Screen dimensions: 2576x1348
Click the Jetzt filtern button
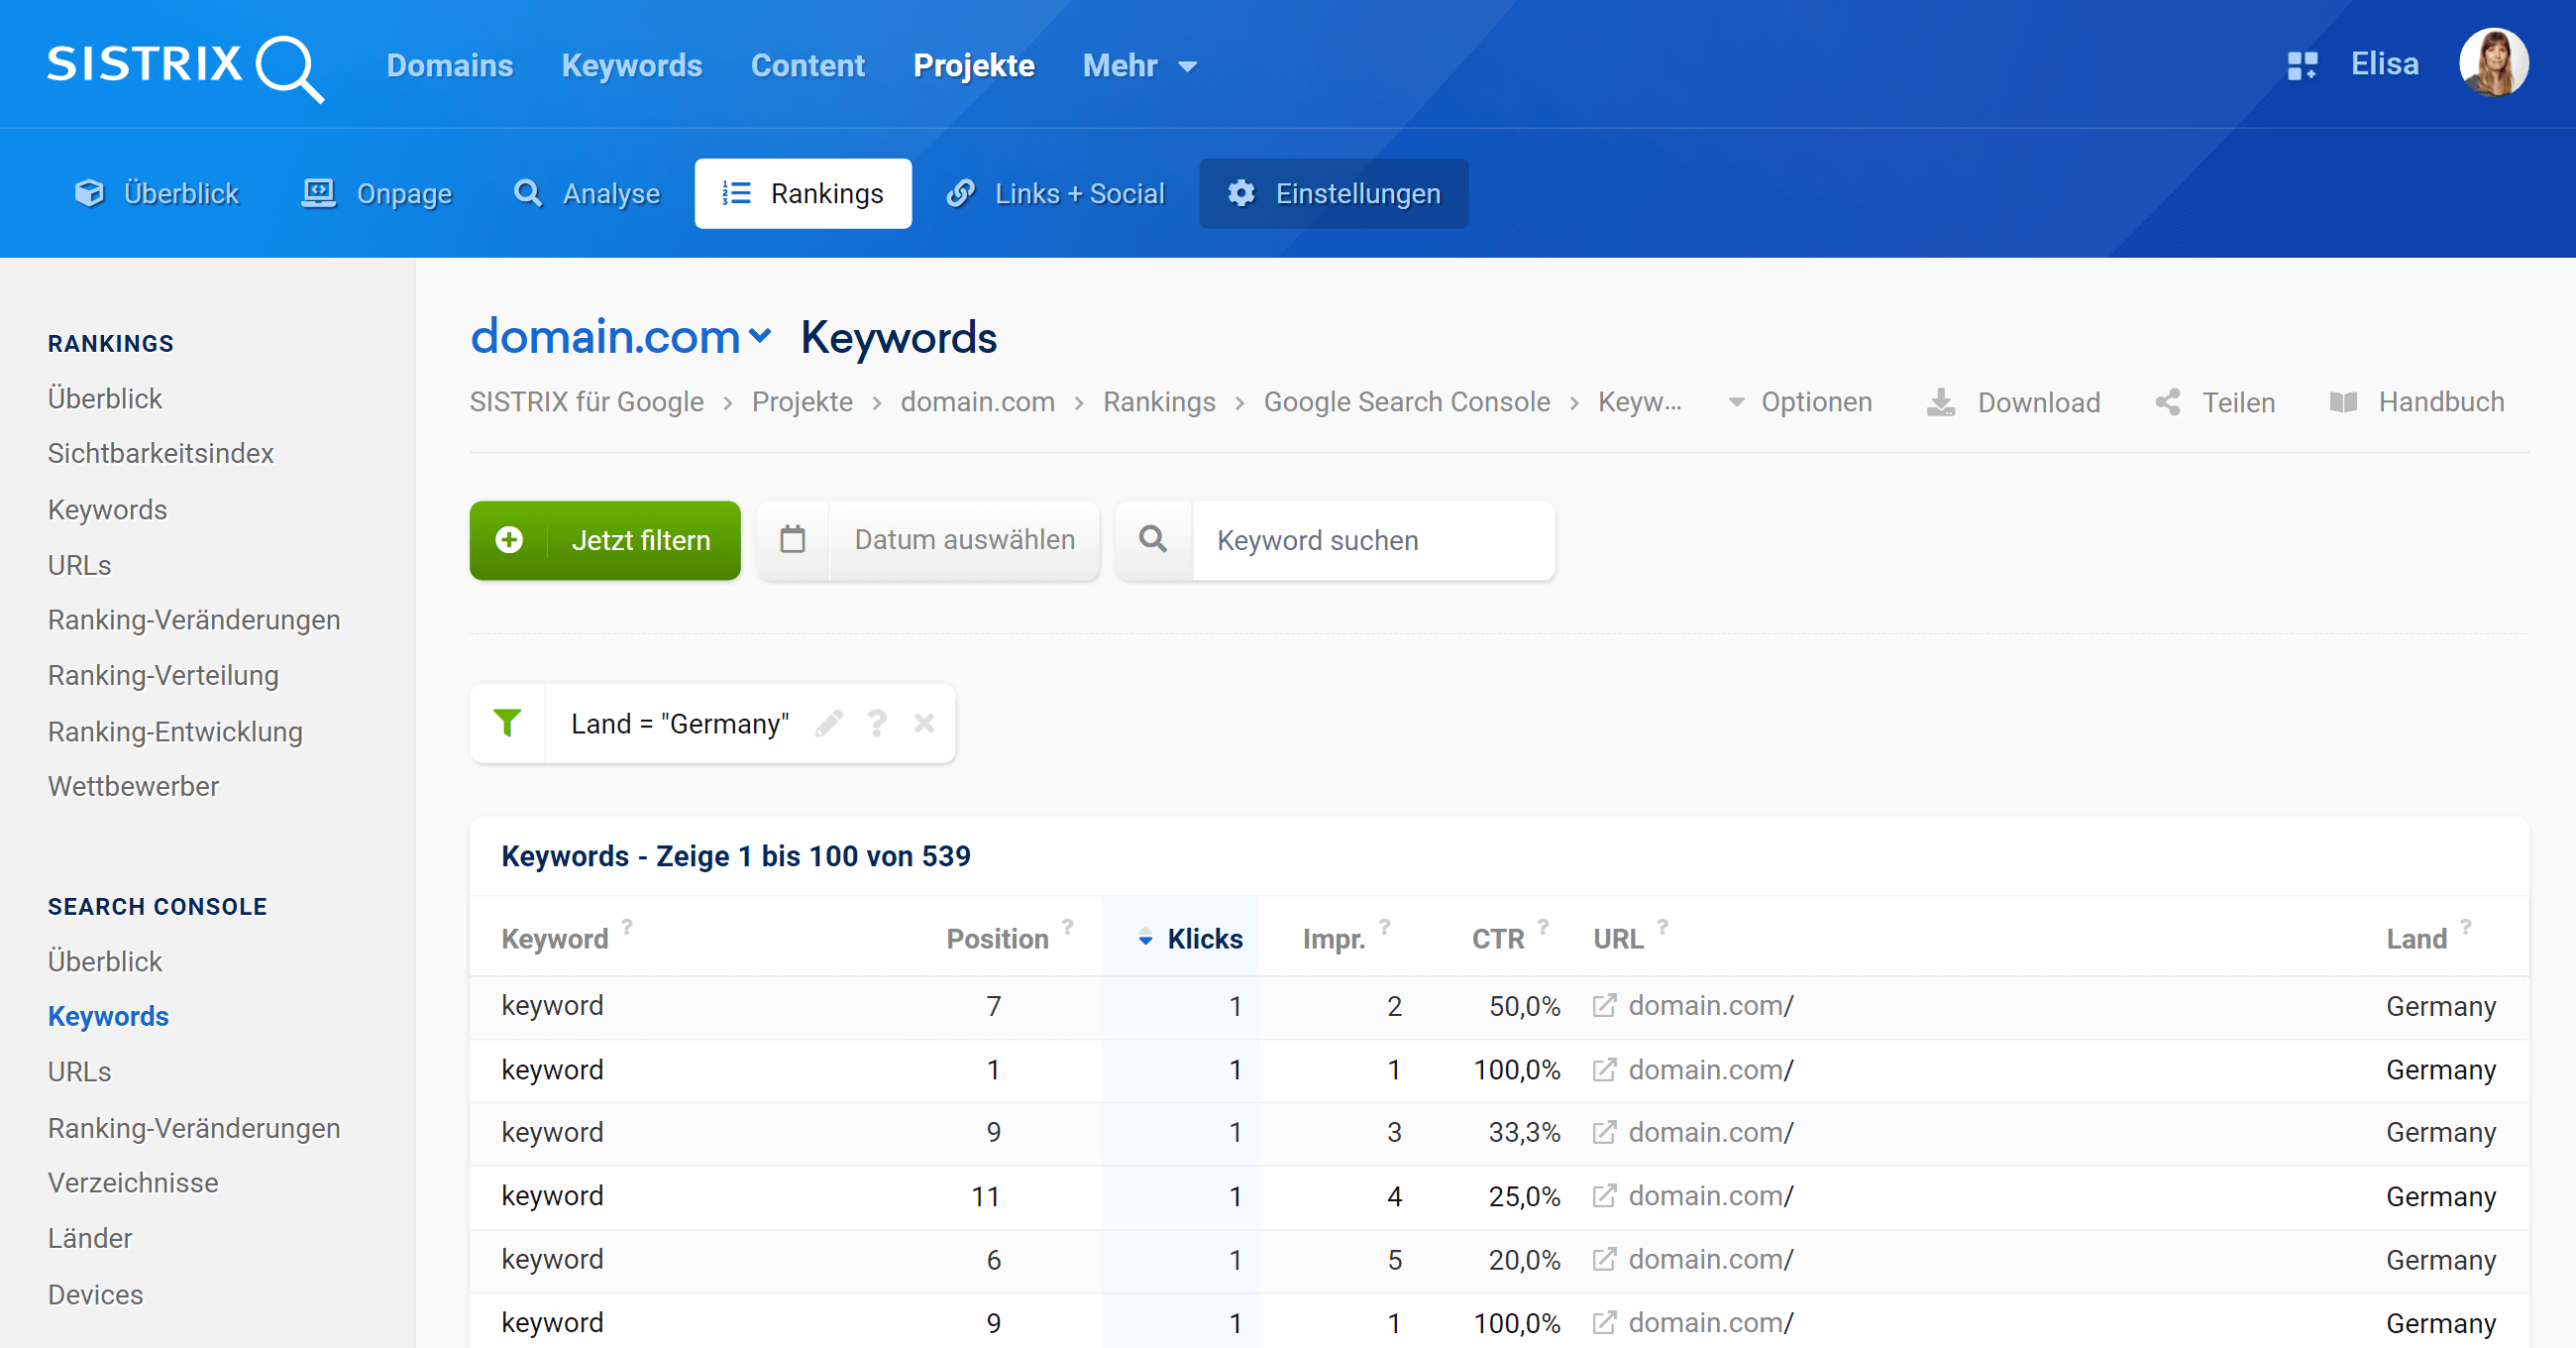[x=605, y=540]
